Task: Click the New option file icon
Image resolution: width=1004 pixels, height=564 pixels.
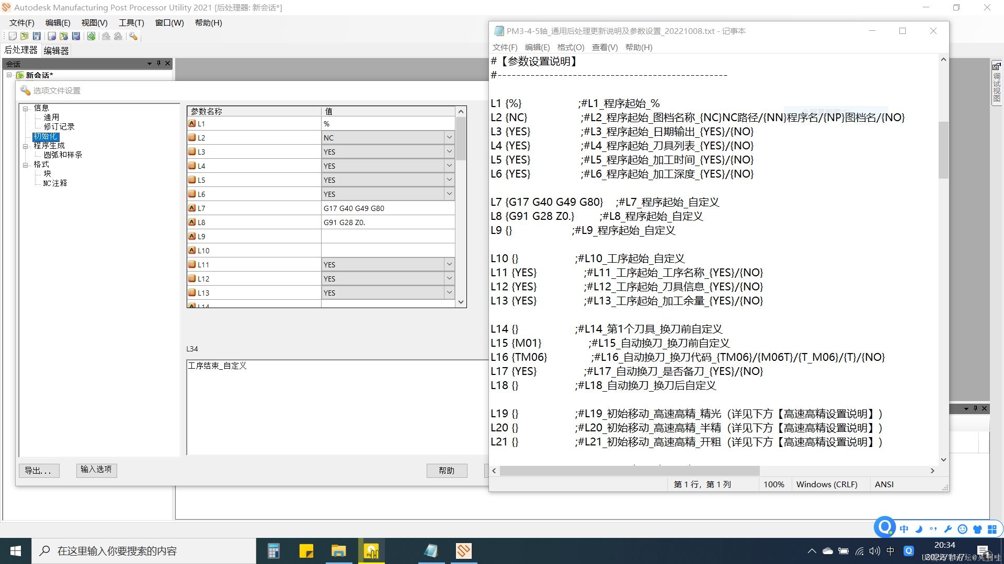Action: coord(52,36)
